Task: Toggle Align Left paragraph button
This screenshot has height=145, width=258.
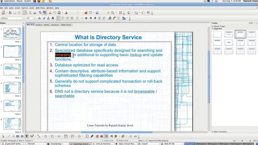Action: 58,18
